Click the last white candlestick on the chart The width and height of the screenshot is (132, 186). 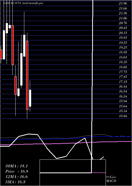pos(30,98)
